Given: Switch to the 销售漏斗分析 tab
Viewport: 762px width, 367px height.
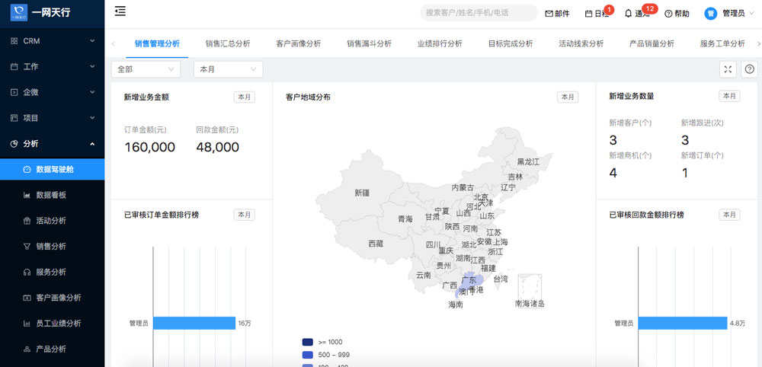Looking at the screenshot, I should (369, 43).
